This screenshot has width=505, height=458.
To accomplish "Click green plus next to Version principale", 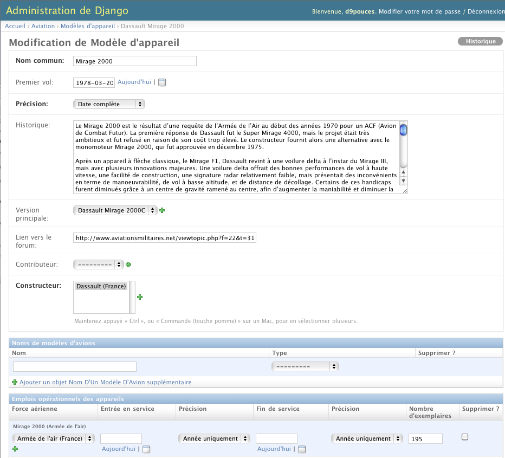I will pyautogui.click(x=162, y=210).
